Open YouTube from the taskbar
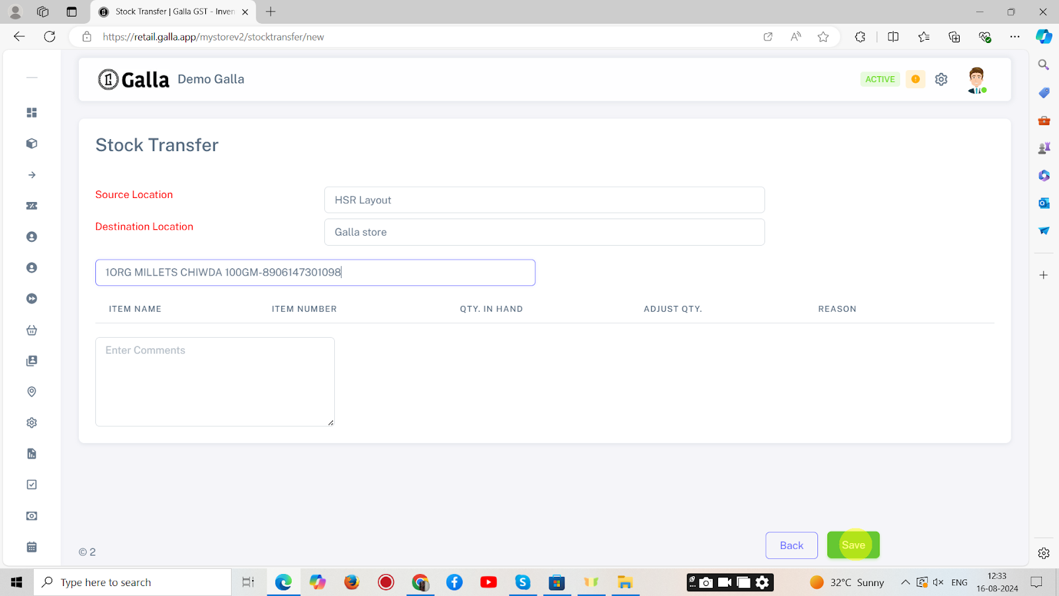This screenshot has width=1059, height=596. pos(488,582)
